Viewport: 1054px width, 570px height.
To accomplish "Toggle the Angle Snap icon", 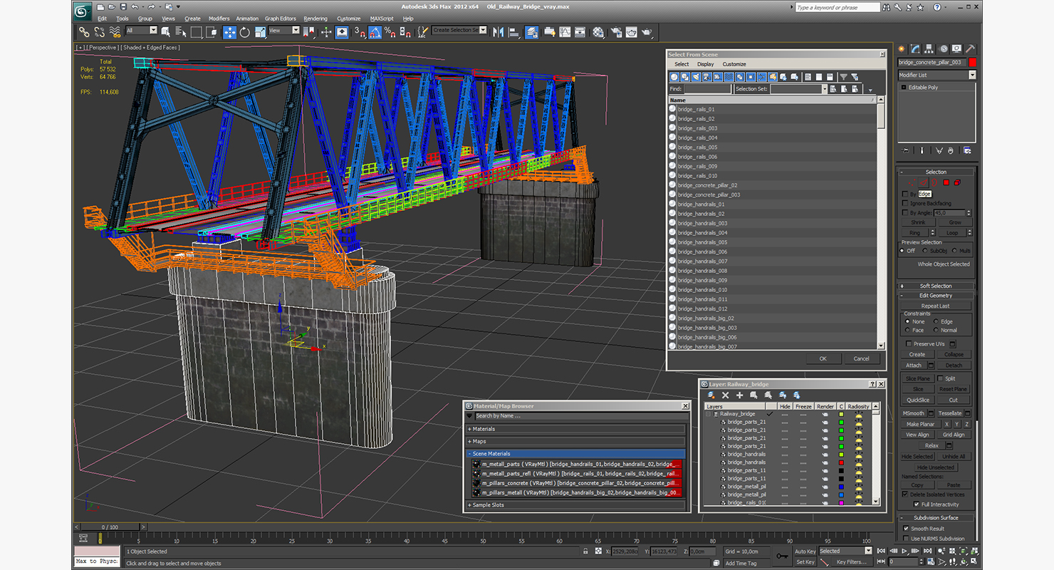I will 375,32.
